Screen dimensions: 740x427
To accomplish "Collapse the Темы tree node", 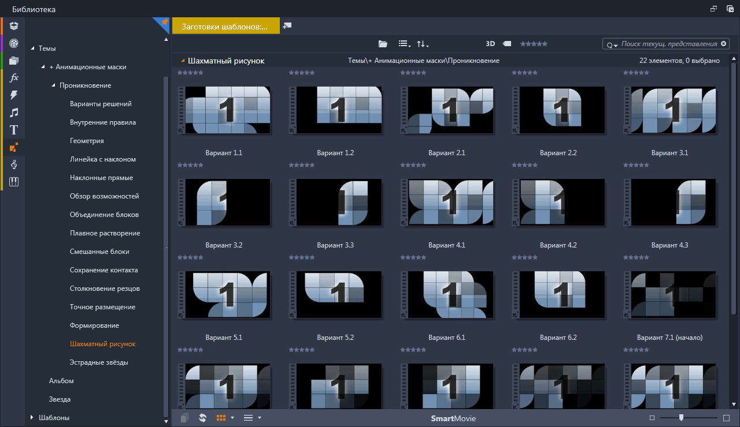I will tap(32, 48).
